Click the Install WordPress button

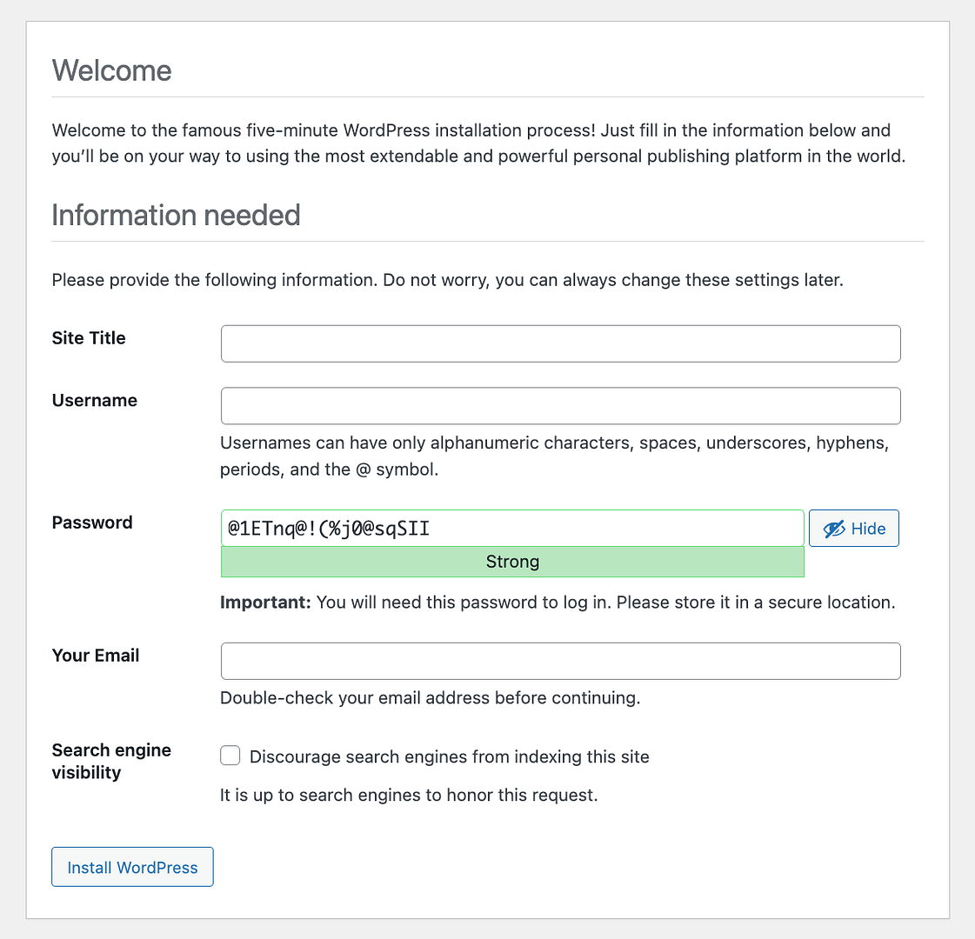[132, 867]
